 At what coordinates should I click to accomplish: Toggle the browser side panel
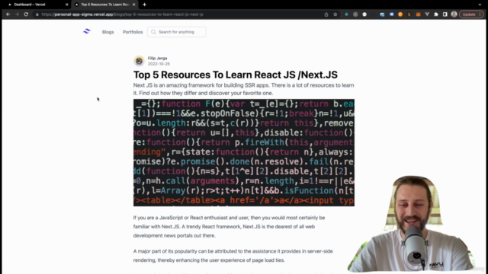[445, 14]
